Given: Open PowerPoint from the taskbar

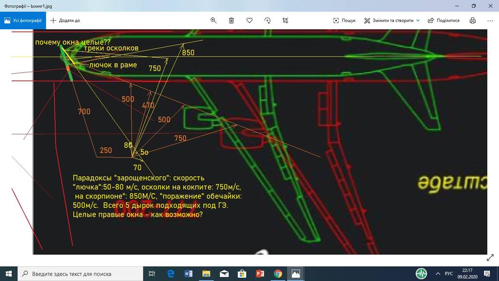Looking at the screenshot, I should (x=260, y=274).
